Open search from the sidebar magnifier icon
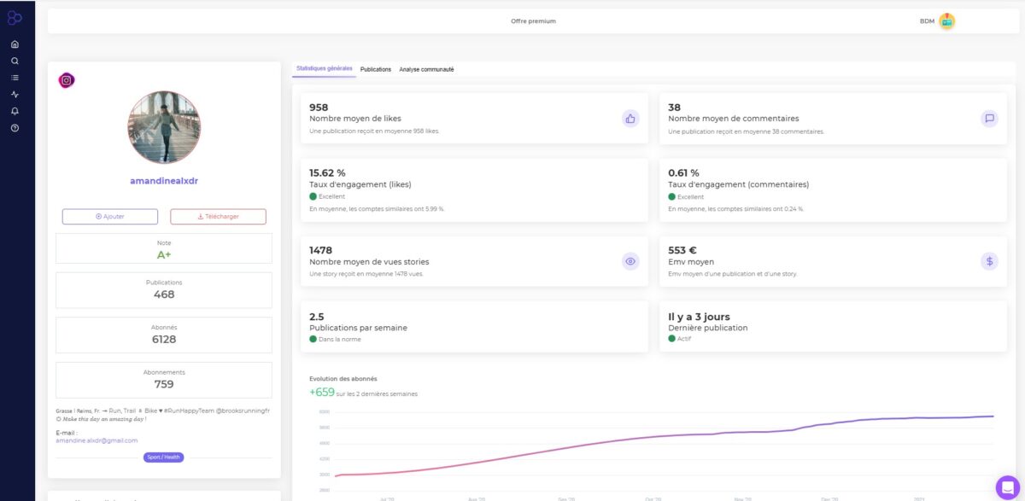This screenshot has height=501, width=1025. tap(15, 61)
